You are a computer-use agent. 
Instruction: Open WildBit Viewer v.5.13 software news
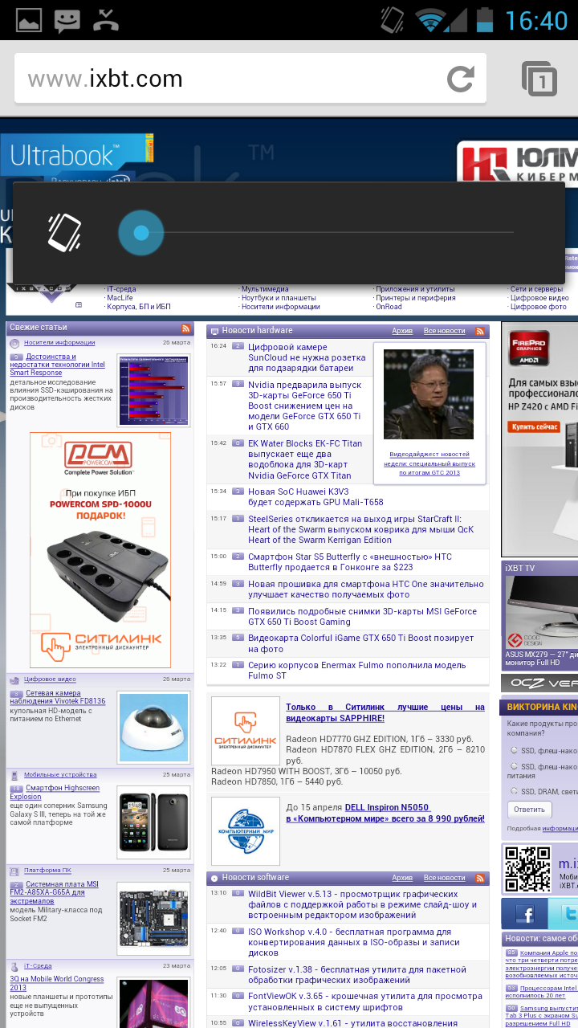pyautogui.click(x=364, y=904)
